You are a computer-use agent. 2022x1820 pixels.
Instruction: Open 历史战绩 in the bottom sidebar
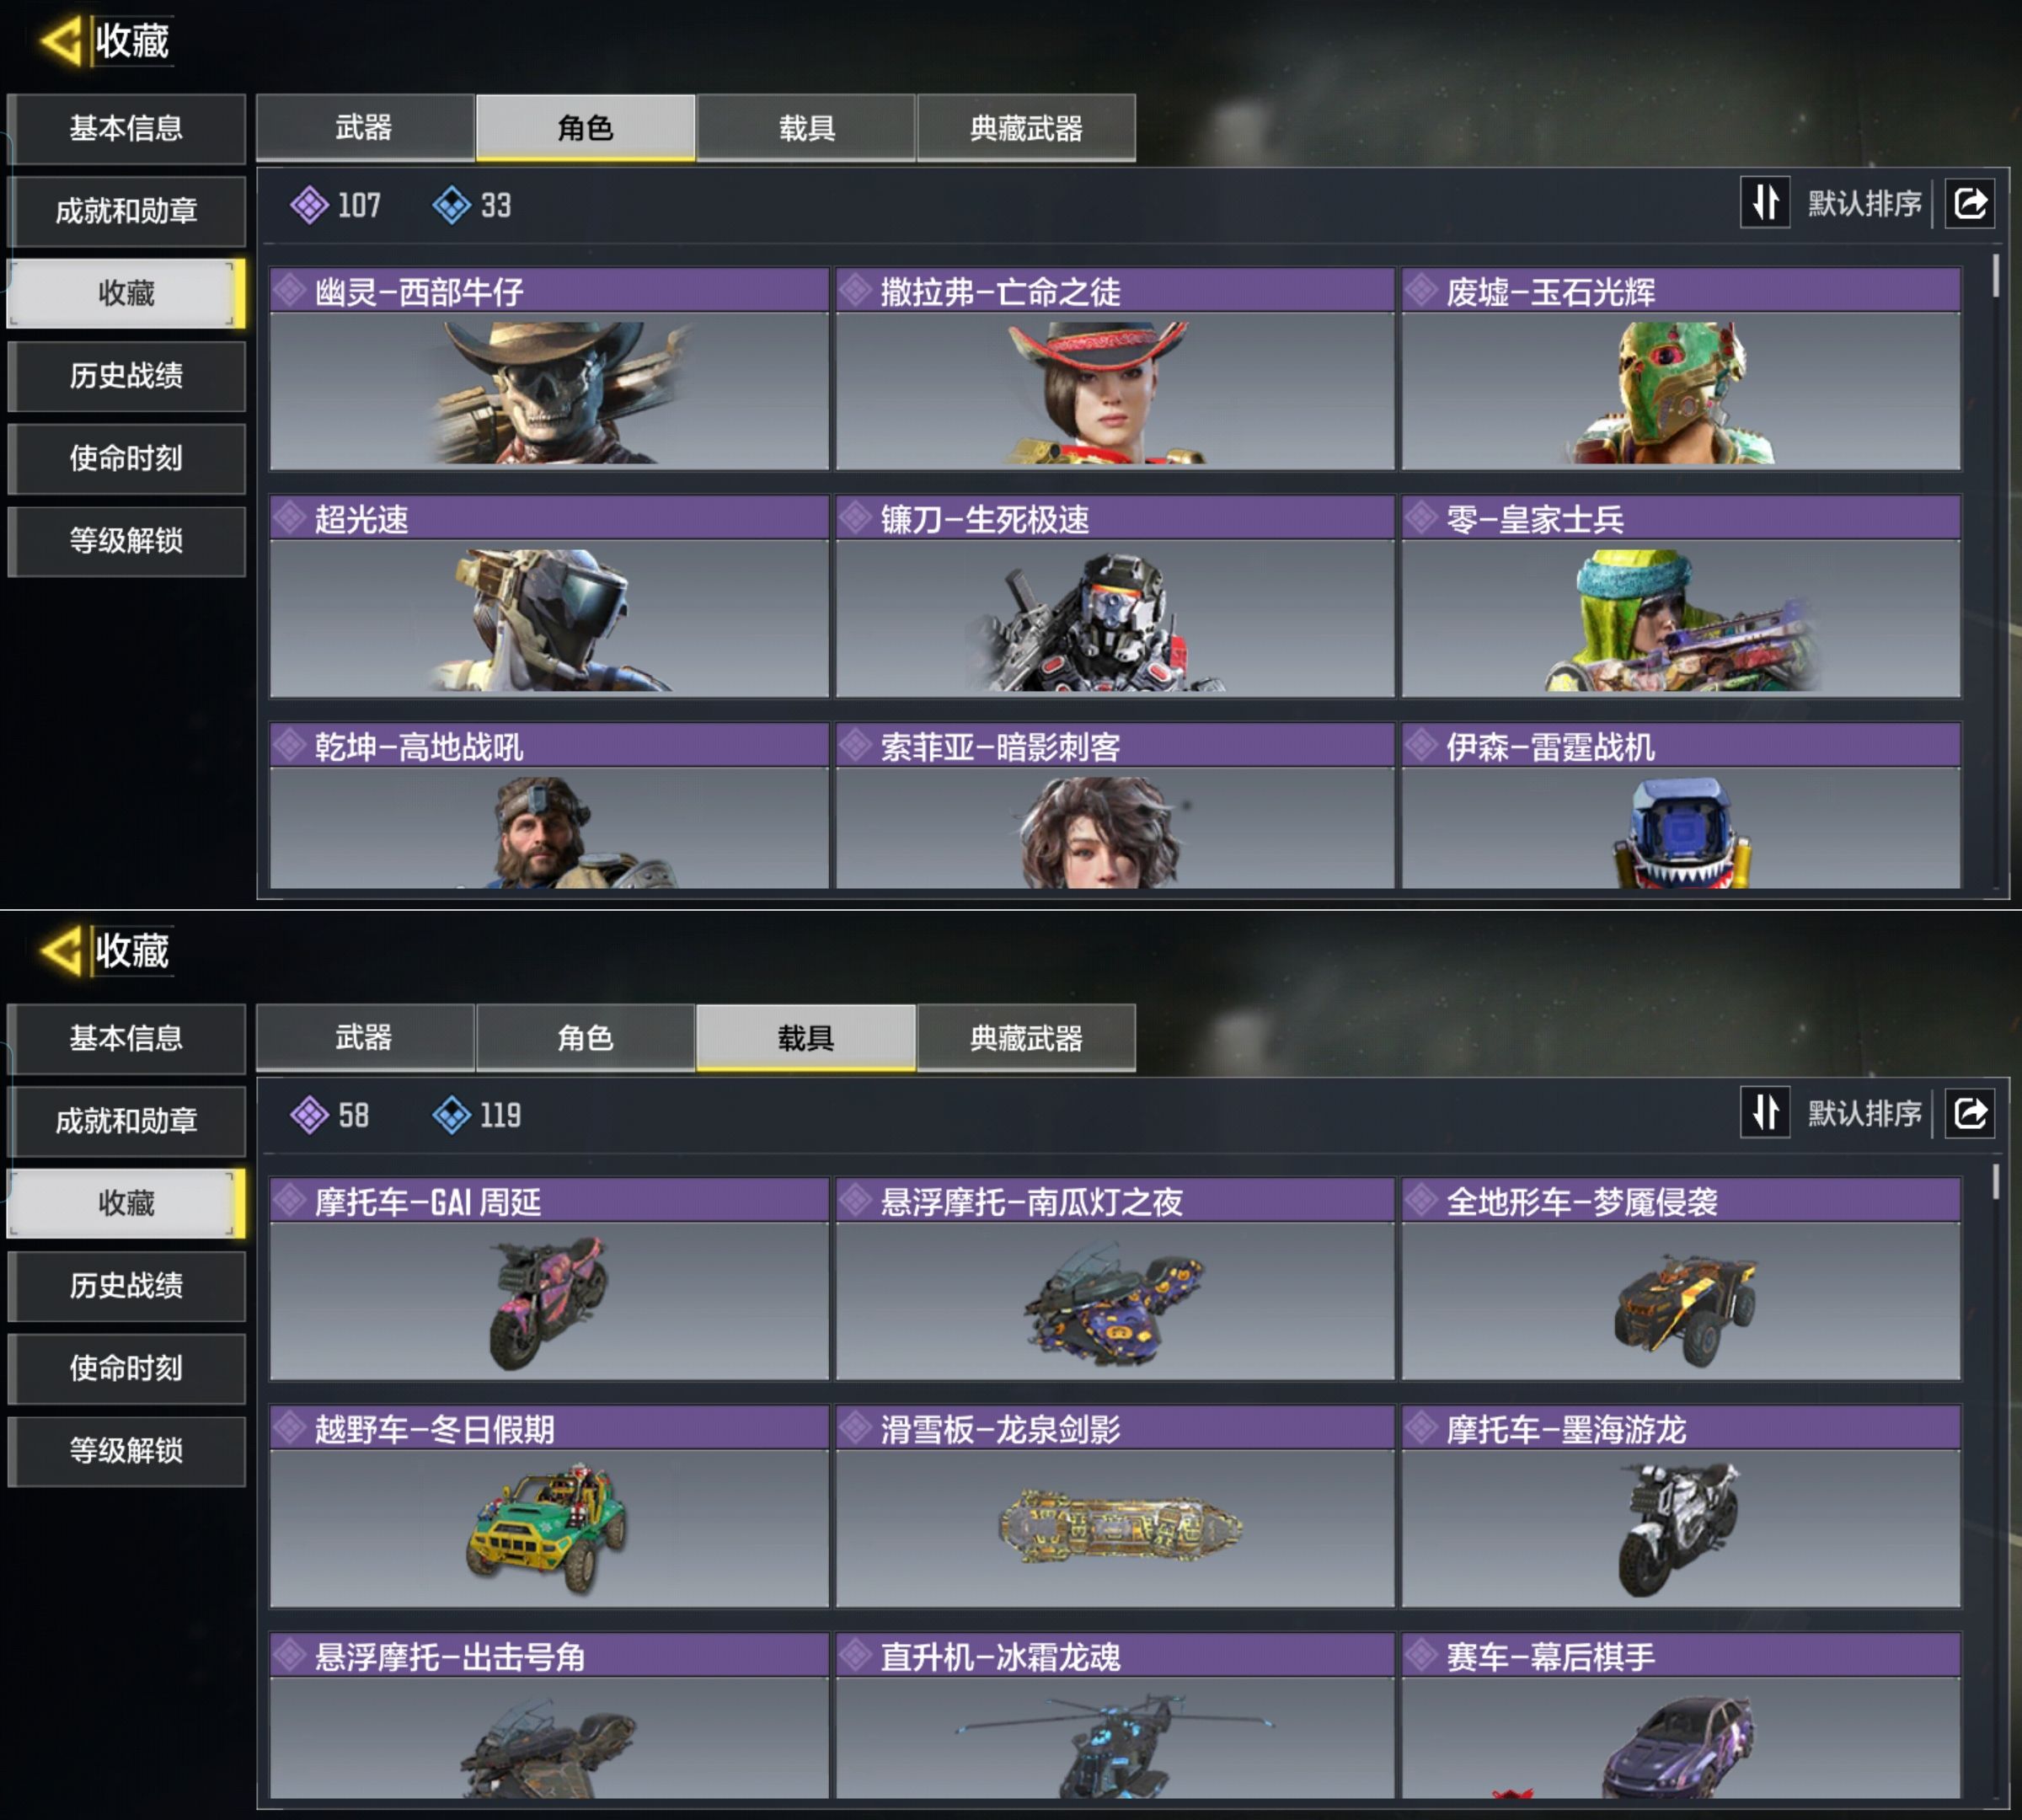click(126, 1285)
